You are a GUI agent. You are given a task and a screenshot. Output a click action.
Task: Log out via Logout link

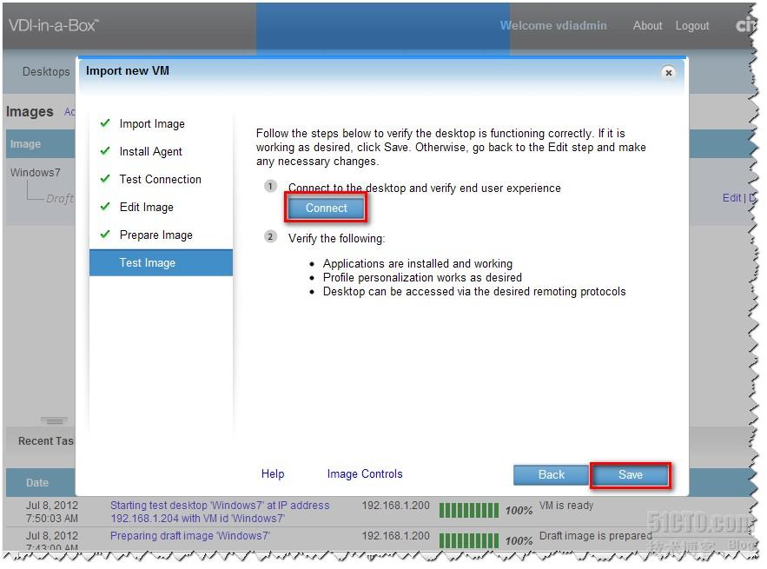[x=691, y=25]
